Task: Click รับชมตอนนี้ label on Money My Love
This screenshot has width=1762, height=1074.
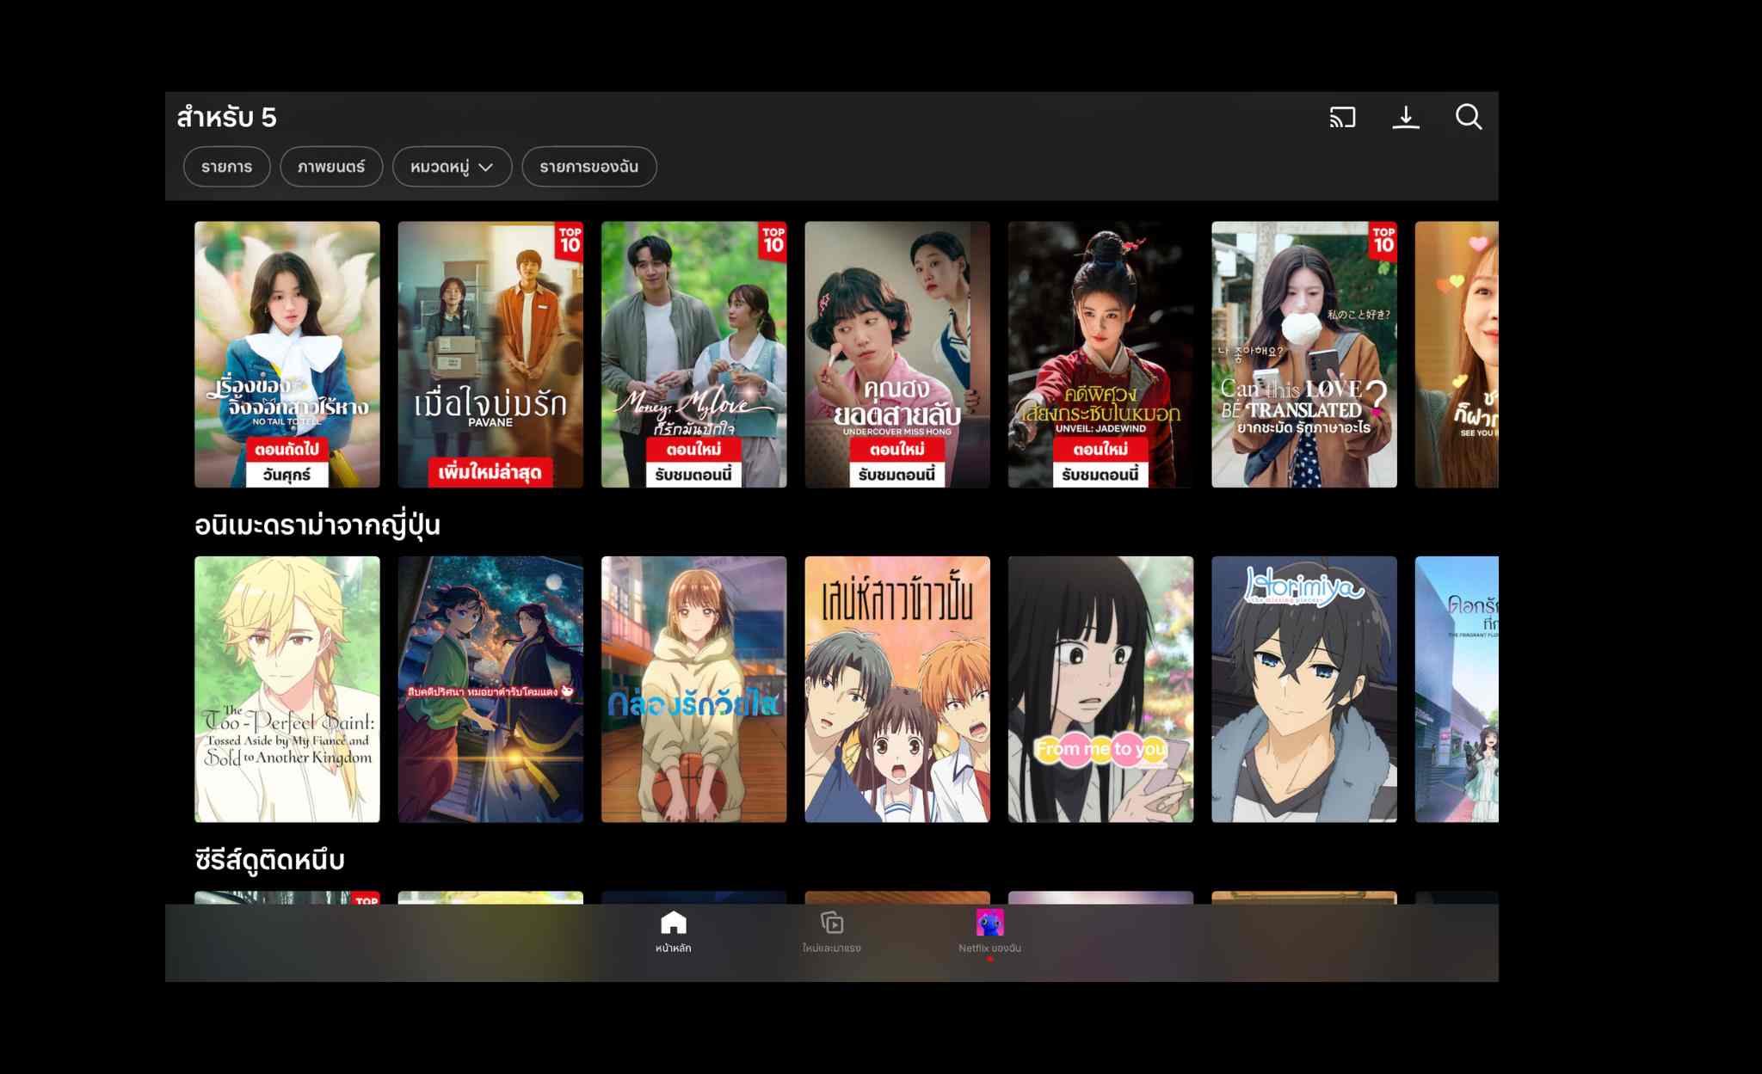Action: 693,475
